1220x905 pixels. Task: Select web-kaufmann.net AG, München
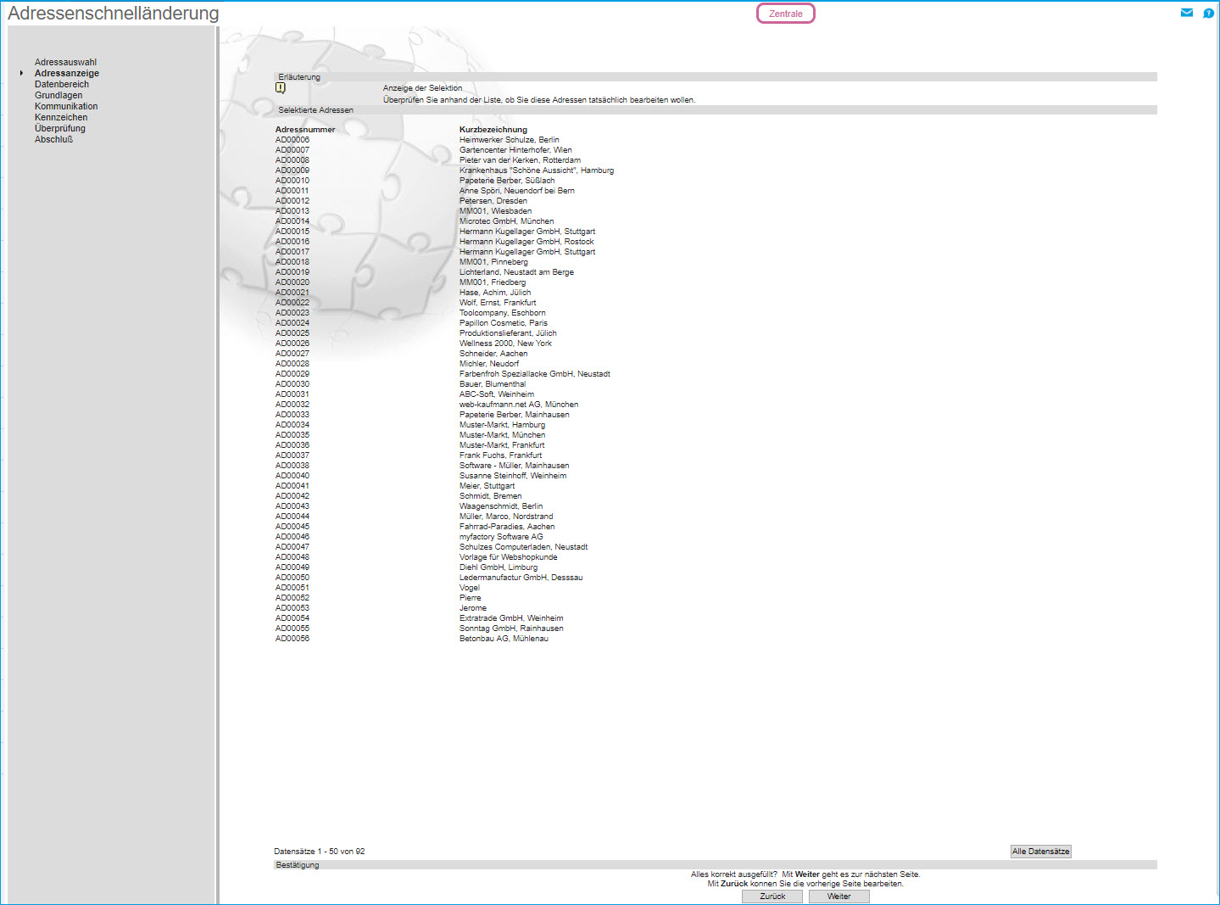[x=519, y=405]
